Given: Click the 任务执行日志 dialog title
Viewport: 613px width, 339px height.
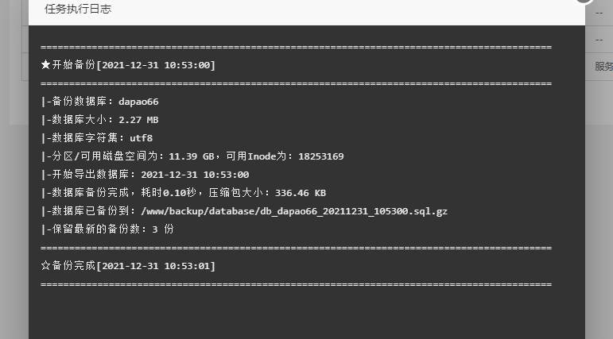Looking at the screenshot, I should point(78,9).
